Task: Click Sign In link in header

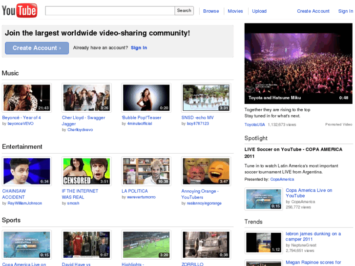Action: (346, 11)
